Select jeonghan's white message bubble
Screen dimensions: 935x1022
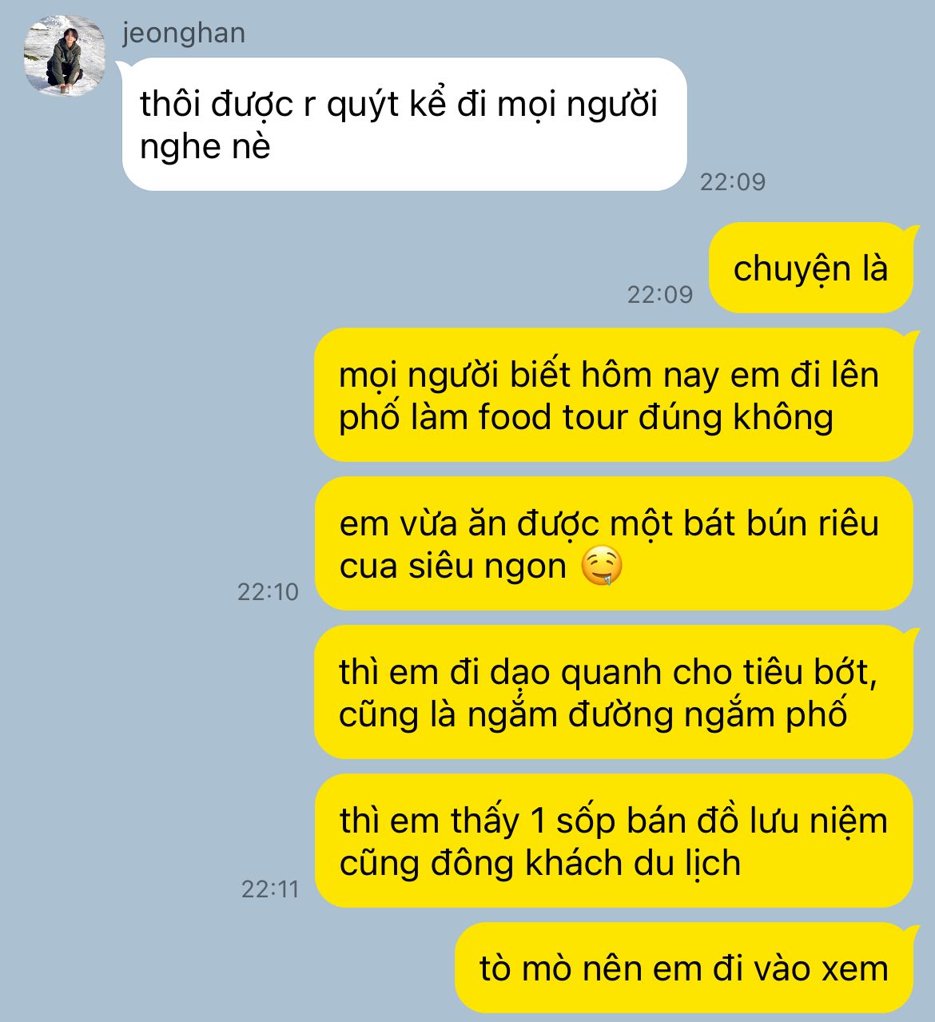tap(404, 125)
